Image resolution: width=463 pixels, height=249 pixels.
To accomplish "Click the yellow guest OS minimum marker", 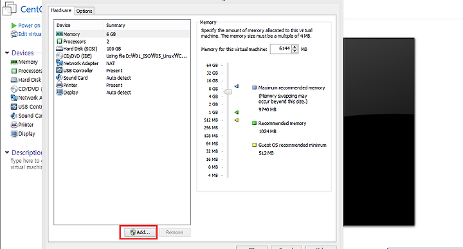I will [x=237, y=120].
